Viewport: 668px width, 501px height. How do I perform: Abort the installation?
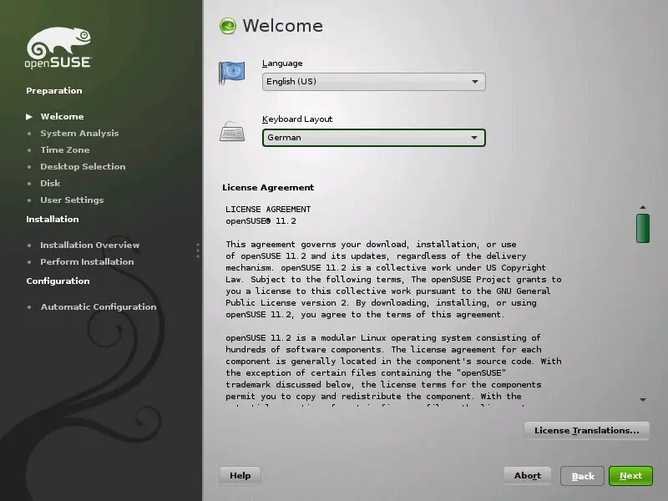coord(528,475)
